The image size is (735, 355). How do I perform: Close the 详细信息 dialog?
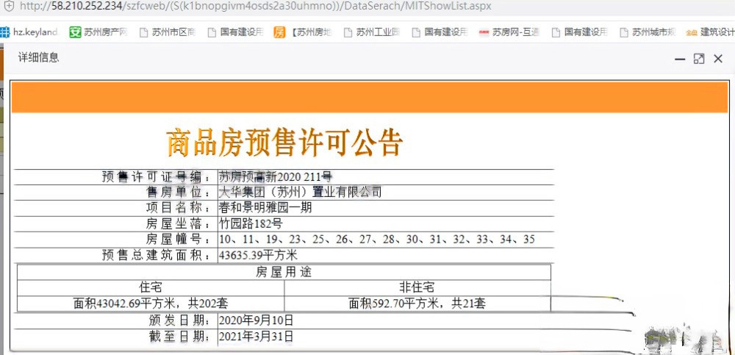718,59
